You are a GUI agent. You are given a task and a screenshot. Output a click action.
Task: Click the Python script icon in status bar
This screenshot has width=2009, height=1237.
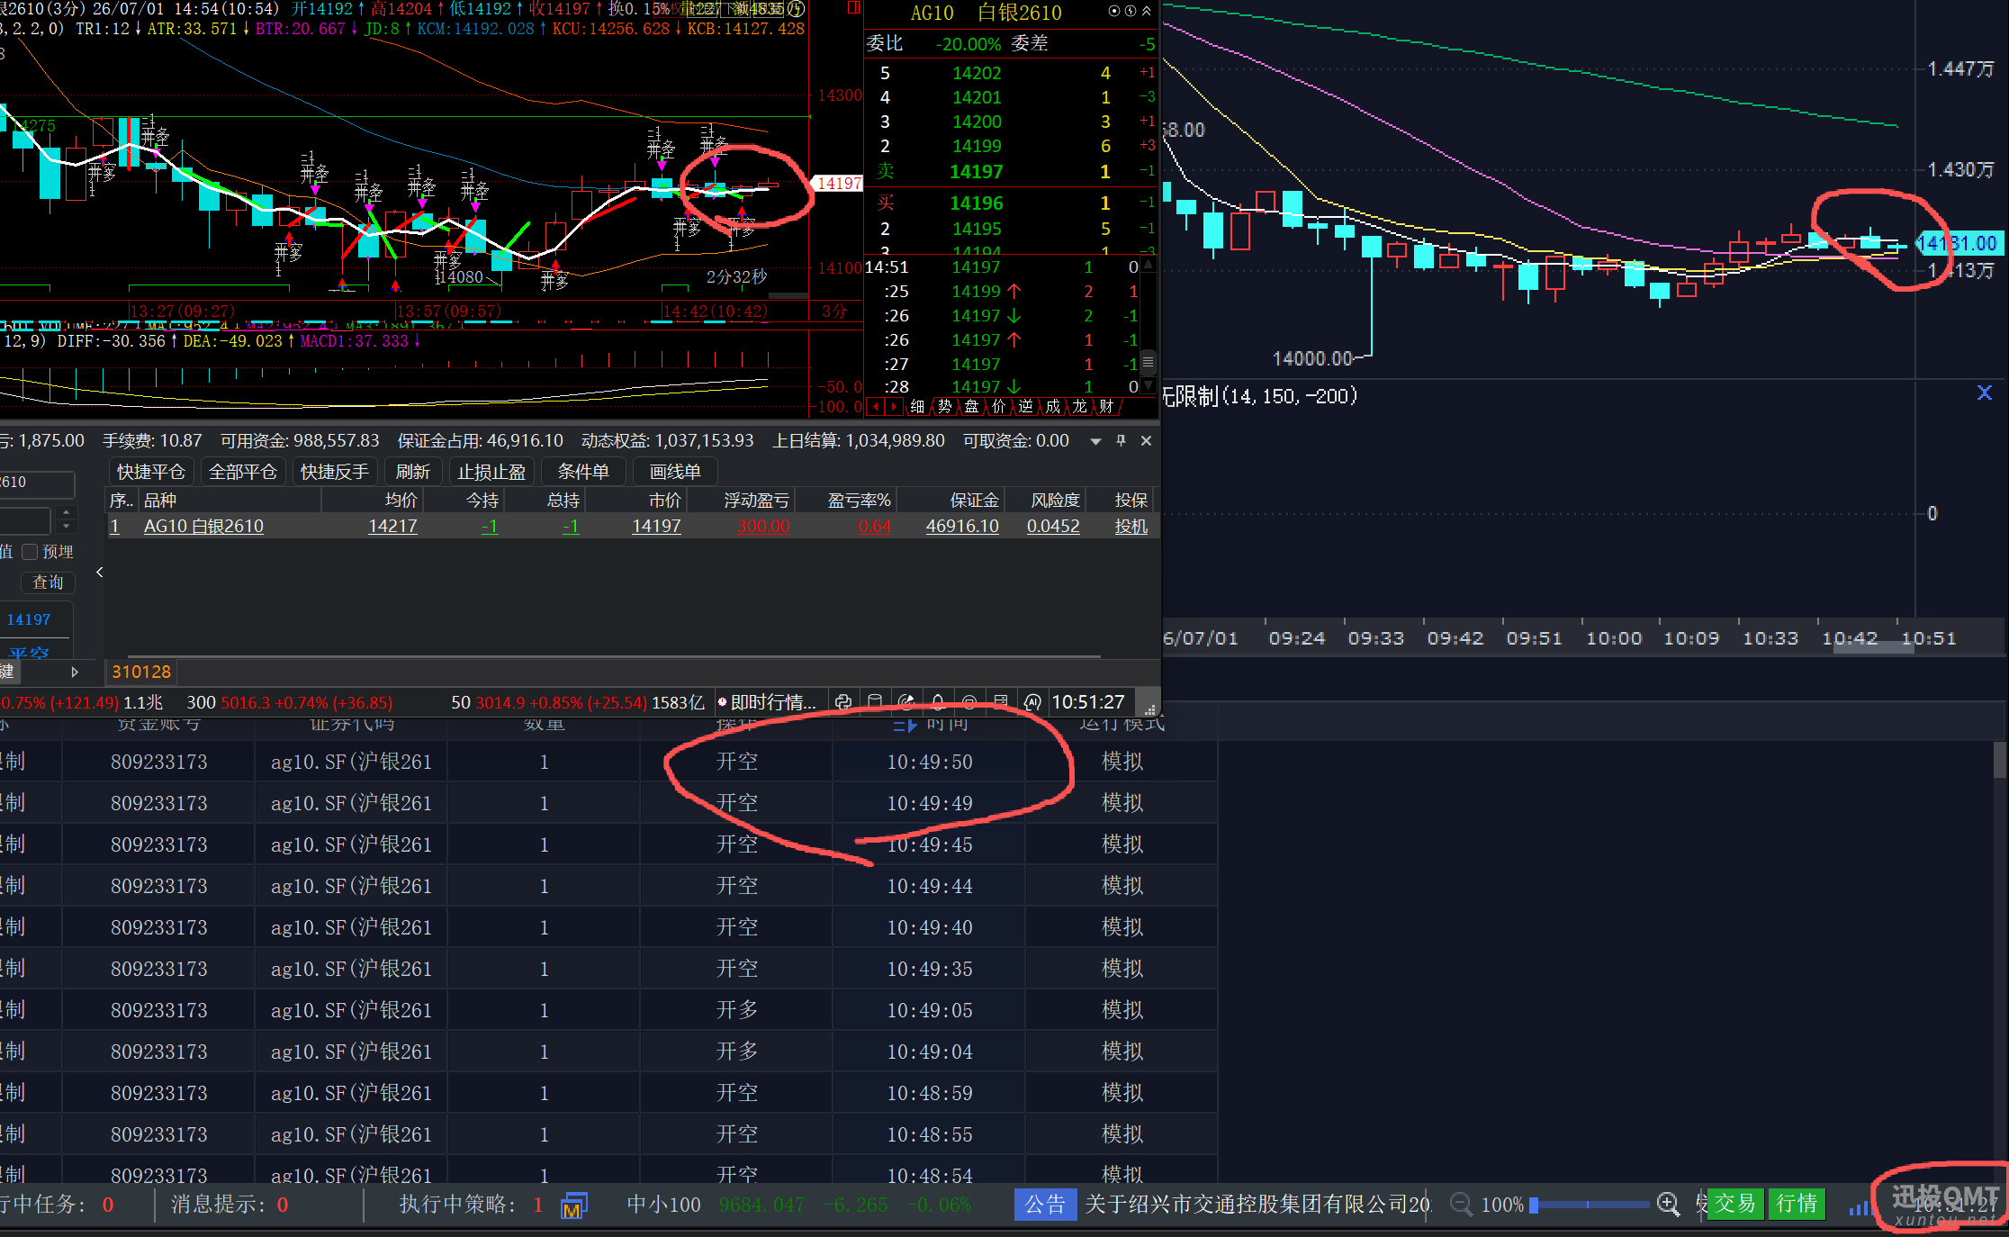coord(843,702)
